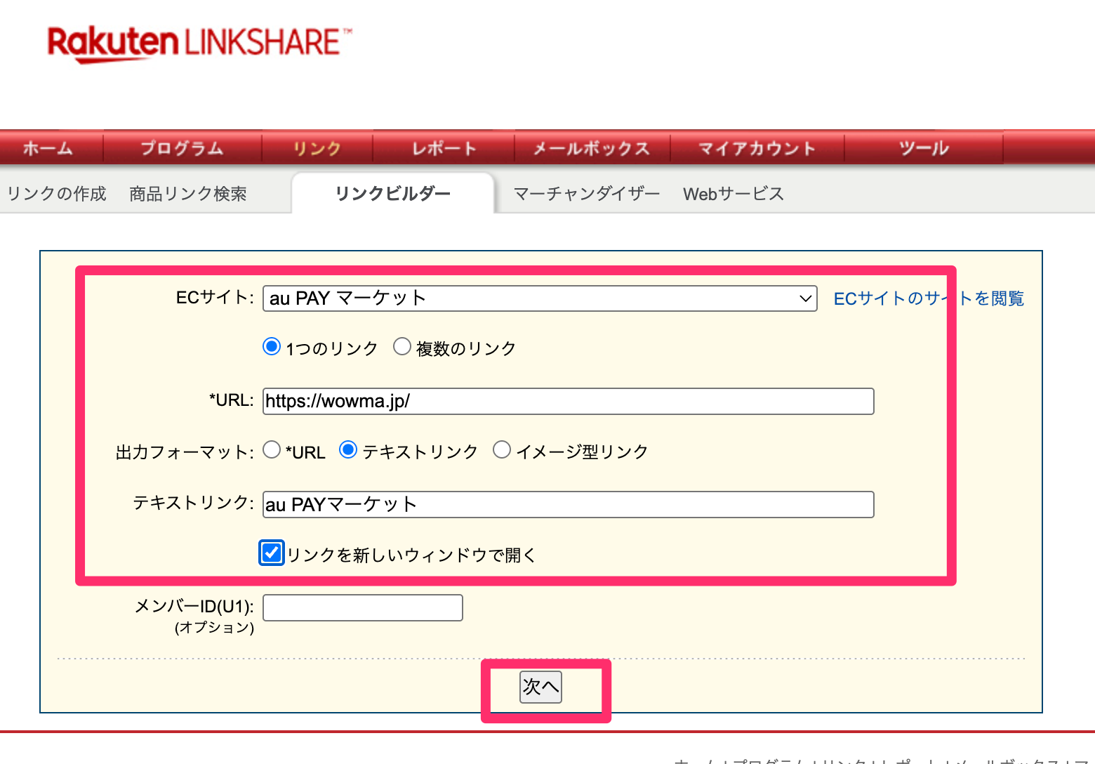The image size is (1095, 764).
Task: Choose *URL as output format
Action: (x=272, y=450)
